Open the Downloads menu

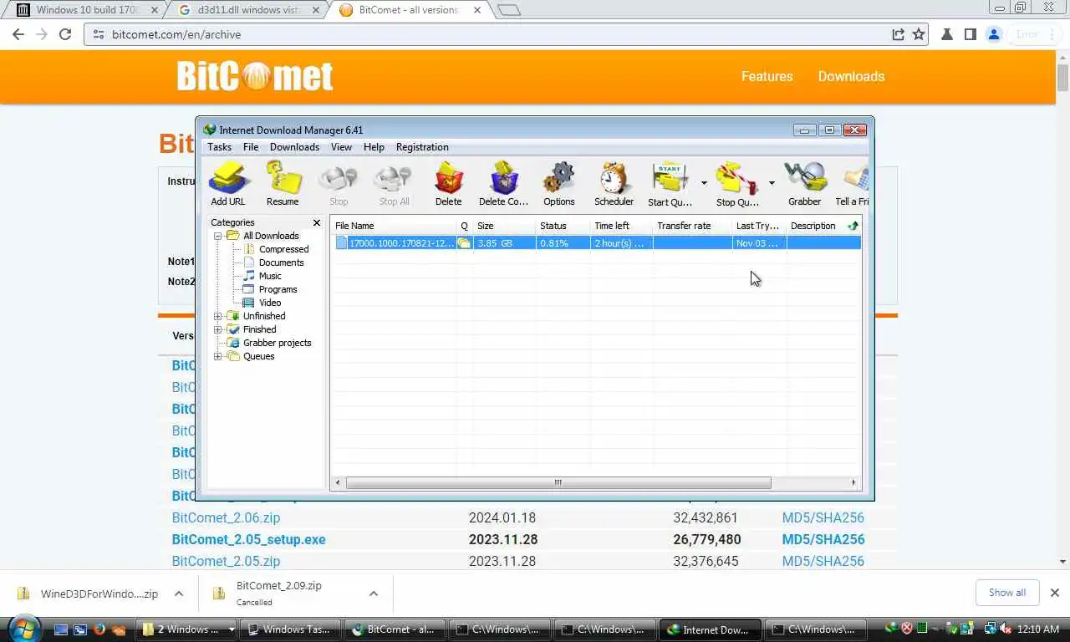click(x=294, y=147)
